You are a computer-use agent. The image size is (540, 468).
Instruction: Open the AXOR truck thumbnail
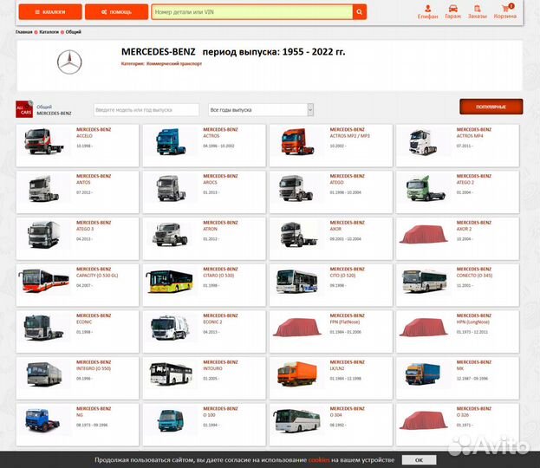[298, 235]
